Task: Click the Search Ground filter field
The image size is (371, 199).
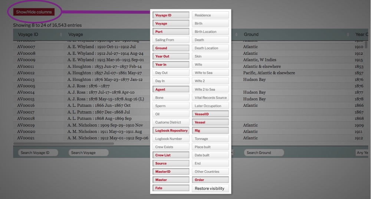Action: pyautogui.click(x=263, y=153)
